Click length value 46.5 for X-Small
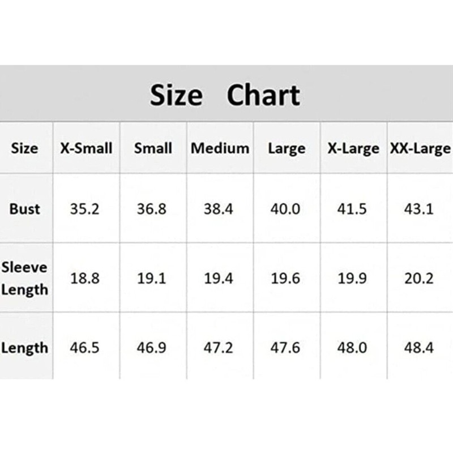Image resolution: width=453 pixels, height=453 pixels. click(84, 348)
